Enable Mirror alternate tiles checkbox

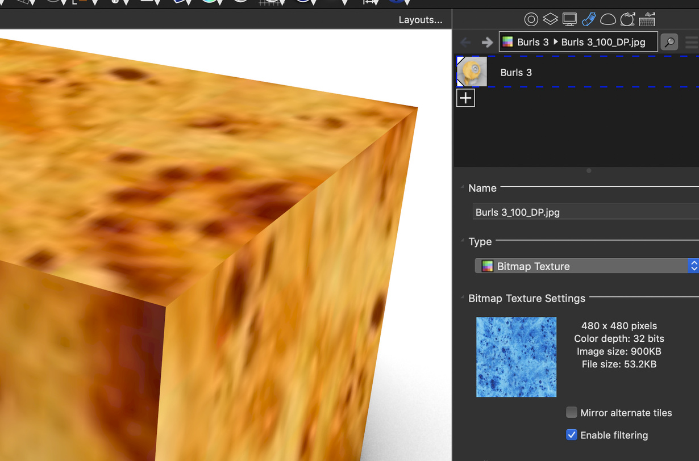(572, 412)
